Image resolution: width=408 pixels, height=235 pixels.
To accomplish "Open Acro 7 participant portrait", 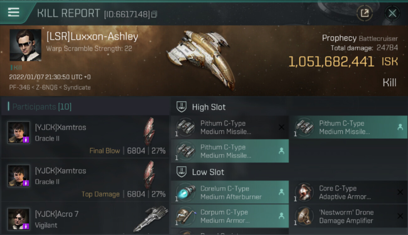I will [x=19, y=219].
